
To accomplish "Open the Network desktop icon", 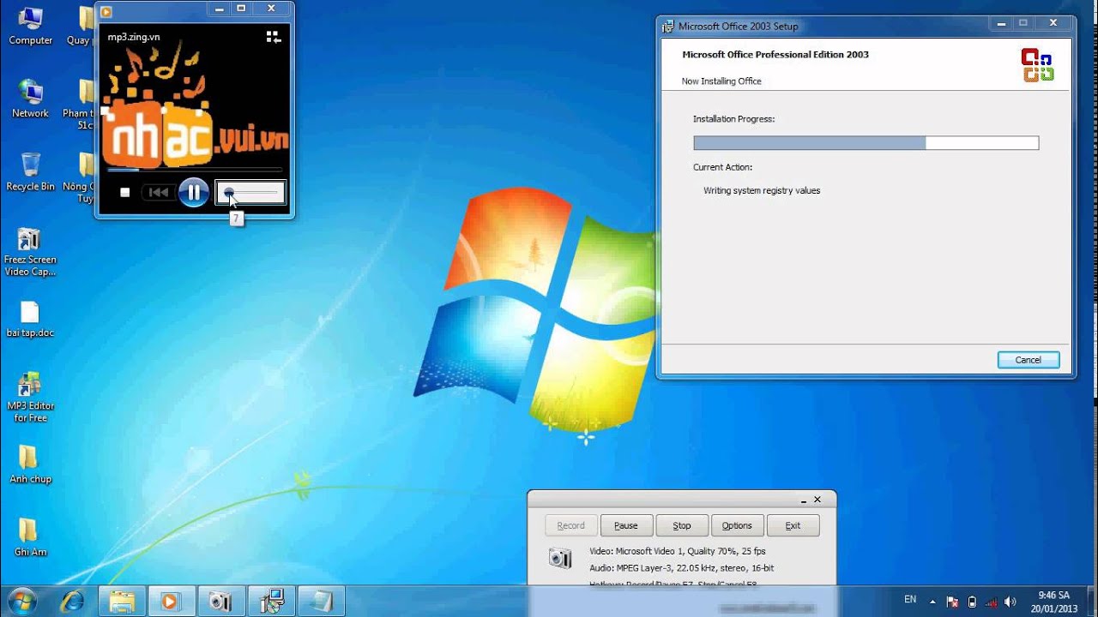I will tap(30, 99).
